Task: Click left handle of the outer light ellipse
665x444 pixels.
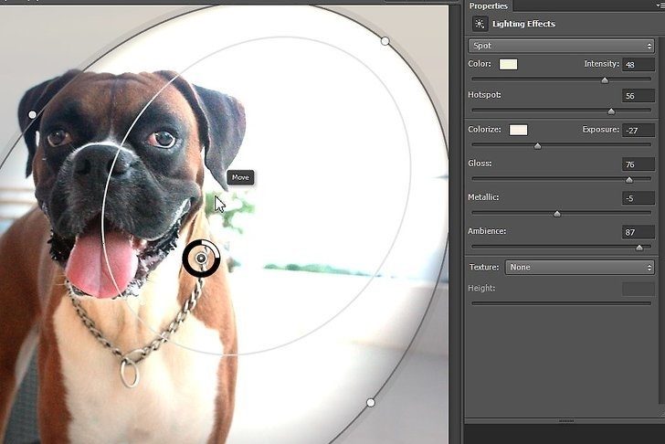Action: pos(33,114)
